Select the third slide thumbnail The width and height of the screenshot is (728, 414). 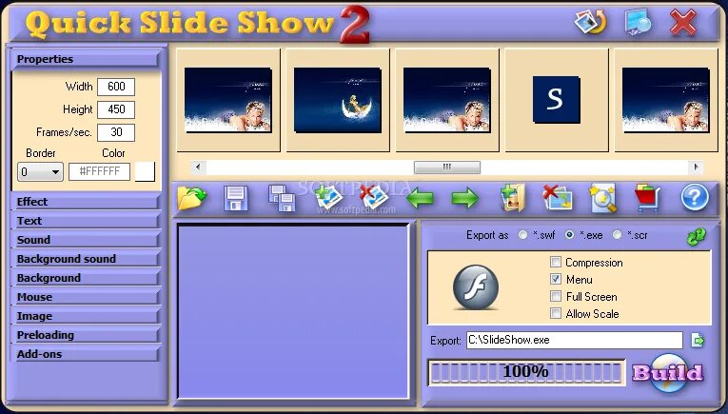click(x=447, y=100)
